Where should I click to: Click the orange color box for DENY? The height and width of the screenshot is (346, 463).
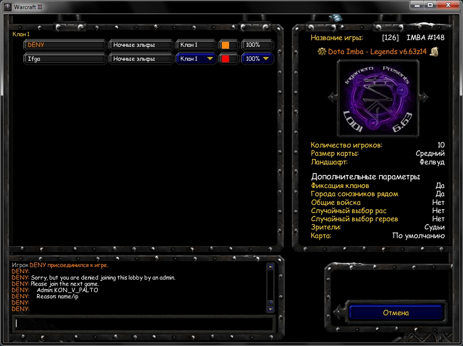(x=225, y=45)
